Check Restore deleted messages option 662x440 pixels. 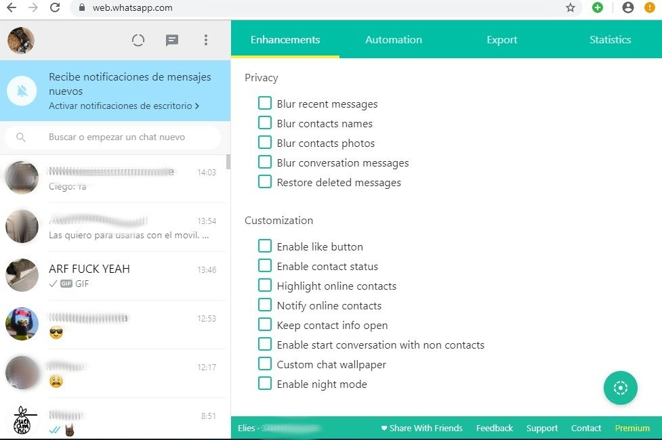click(x=265, y=182)
